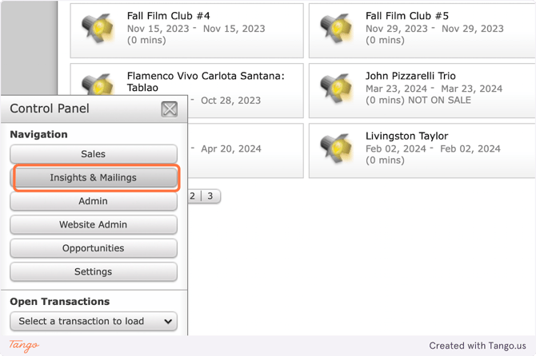Close the Control Panel with the X icon
536x356 pixels.
170,109
